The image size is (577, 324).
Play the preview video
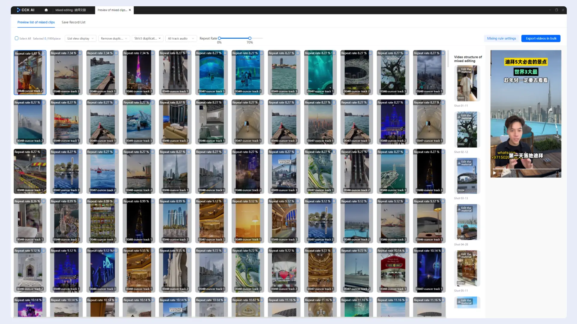(494, 173)
